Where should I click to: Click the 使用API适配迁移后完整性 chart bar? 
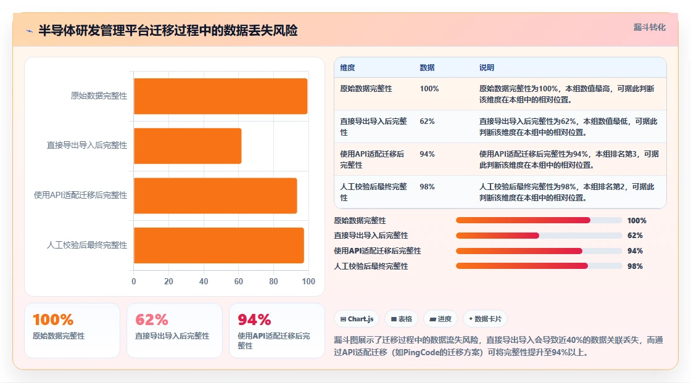215,196
